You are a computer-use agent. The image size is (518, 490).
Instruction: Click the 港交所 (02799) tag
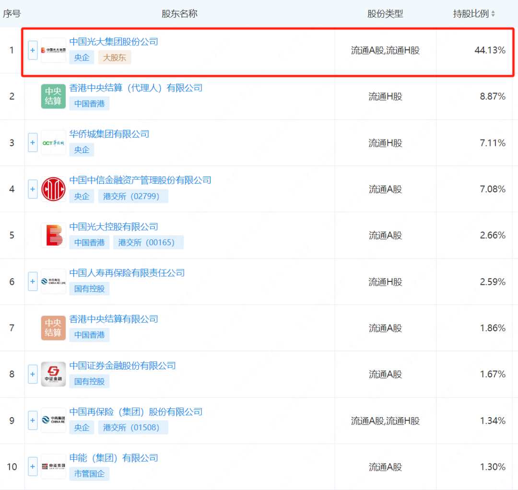click(133, 196)
